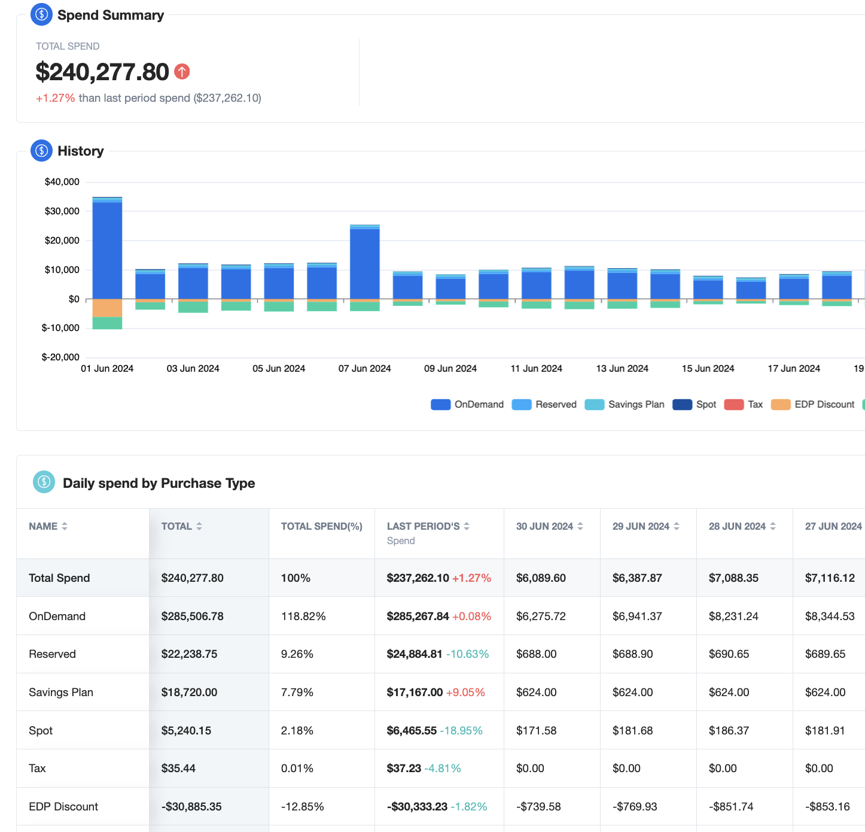Sort by 30 JUN 2024 column arrows
865x832 pixels.
(x=580, y=526)
